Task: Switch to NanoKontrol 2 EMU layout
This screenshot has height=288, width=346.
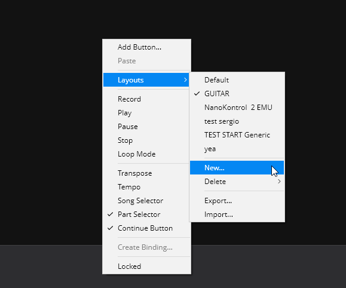Action: (237, 108)
